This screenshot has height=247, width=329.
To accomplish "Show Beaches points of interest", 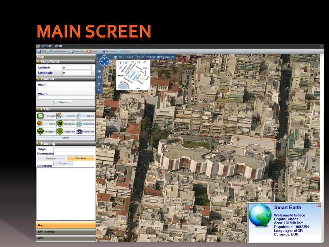I will [x=66, y=124].
